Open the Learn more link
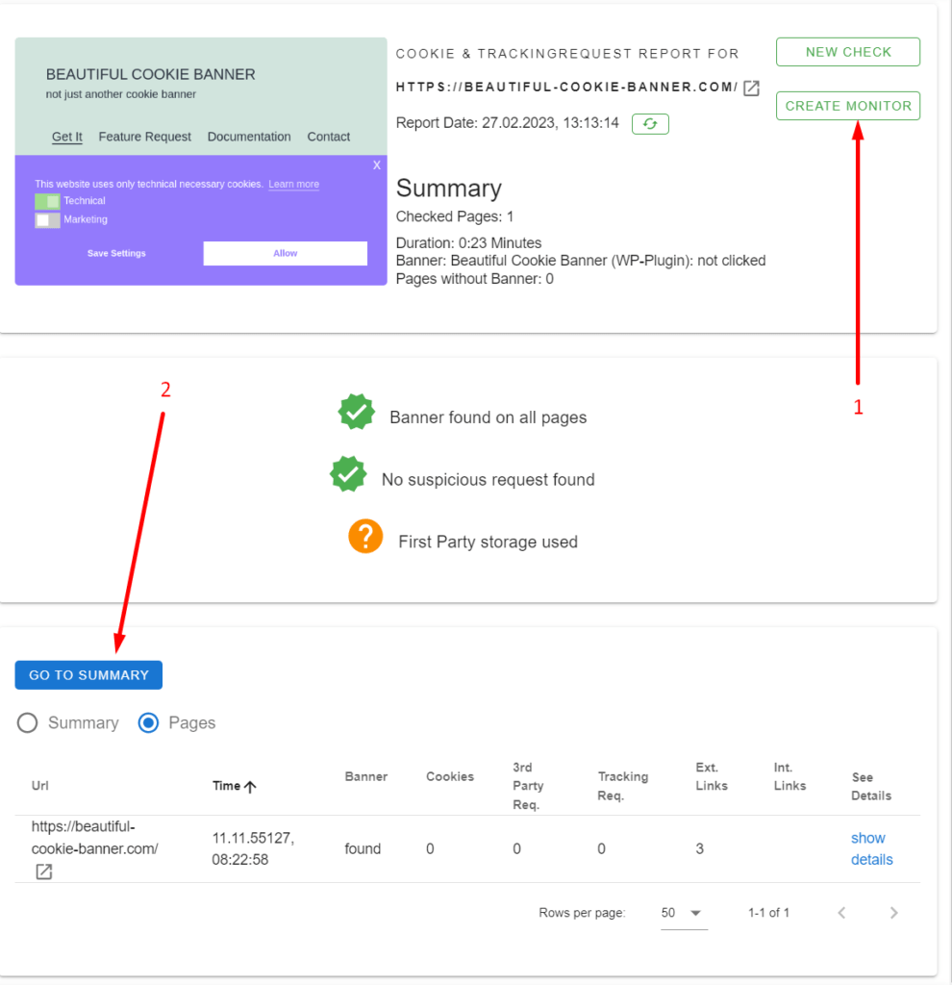The height and width of the screenshot is (985, 952). click(294, 184)
